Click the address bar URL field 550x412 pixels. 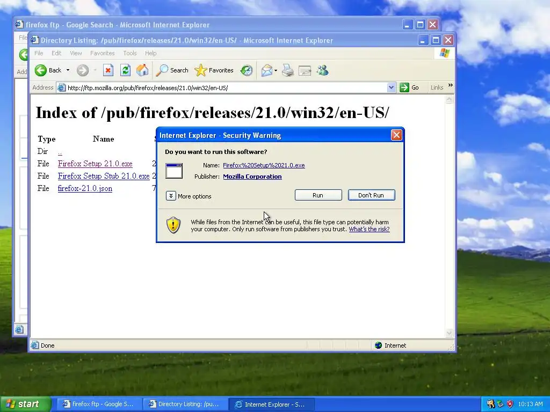point(226,87)
